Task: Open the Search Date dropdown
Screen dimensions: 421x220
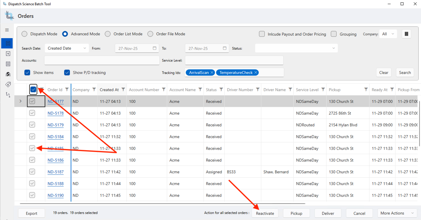Action: coord(67,48)
